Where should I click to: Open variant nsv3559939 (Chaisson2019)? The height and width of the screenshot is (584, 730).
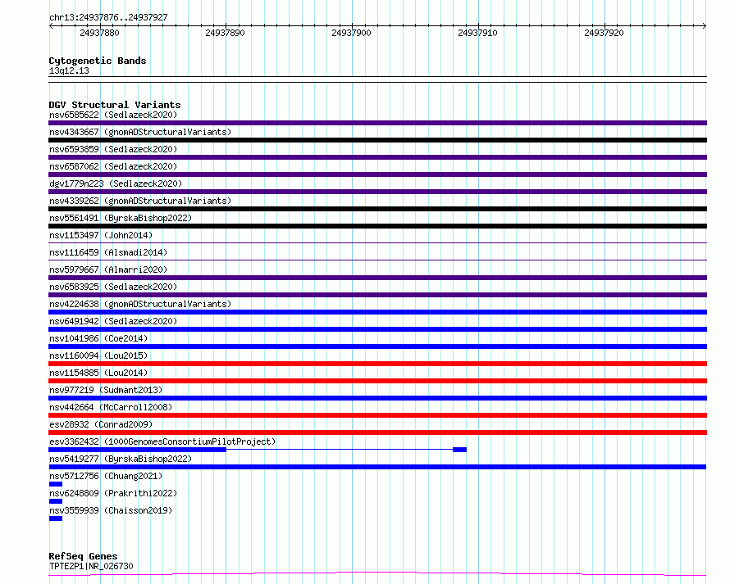click(111, 510)
